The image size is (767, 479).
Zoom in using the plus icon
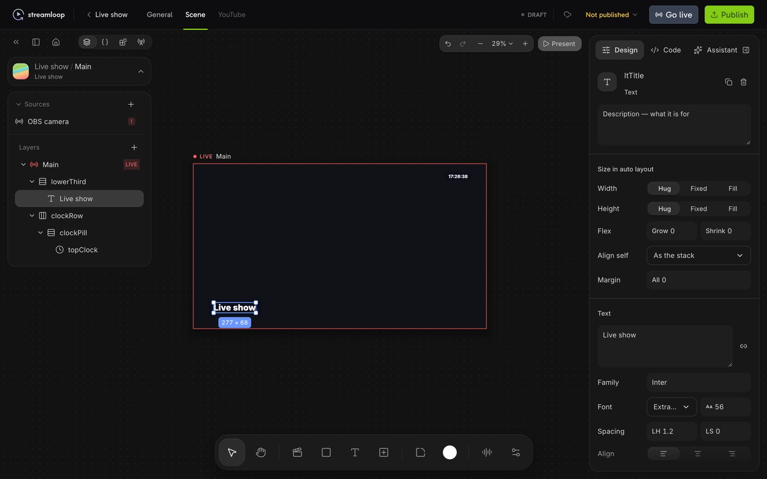click(525, 44)
